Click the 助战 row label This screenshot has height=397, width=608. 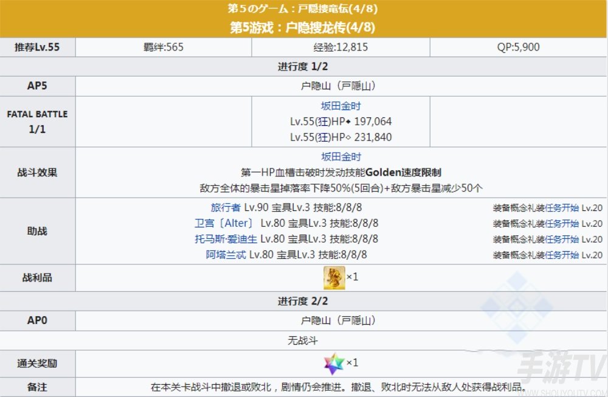[x=38, y=231]
